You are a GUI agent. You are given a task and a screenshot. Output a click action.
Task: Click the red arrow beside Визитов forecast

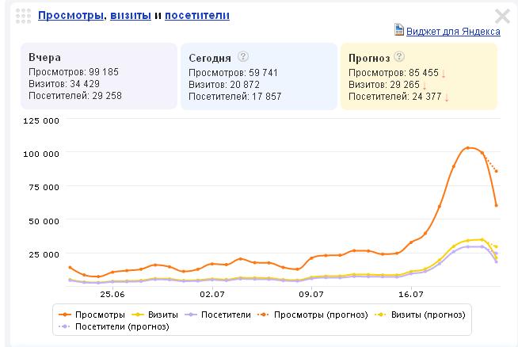425,85
